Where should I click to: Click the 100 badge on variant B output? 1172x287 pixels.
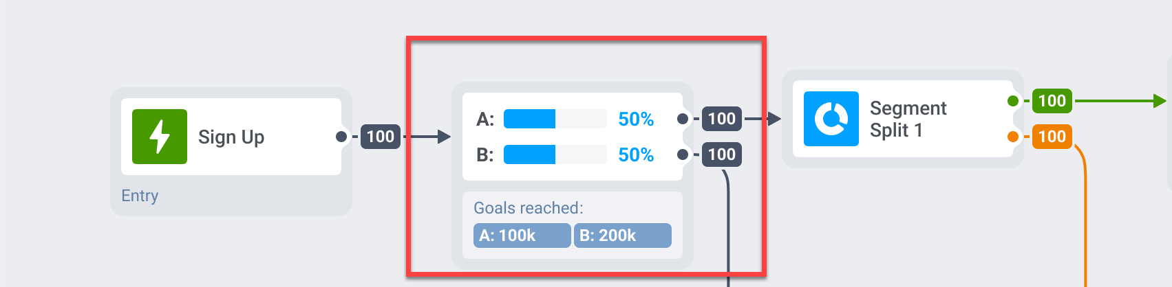[721, 154]
